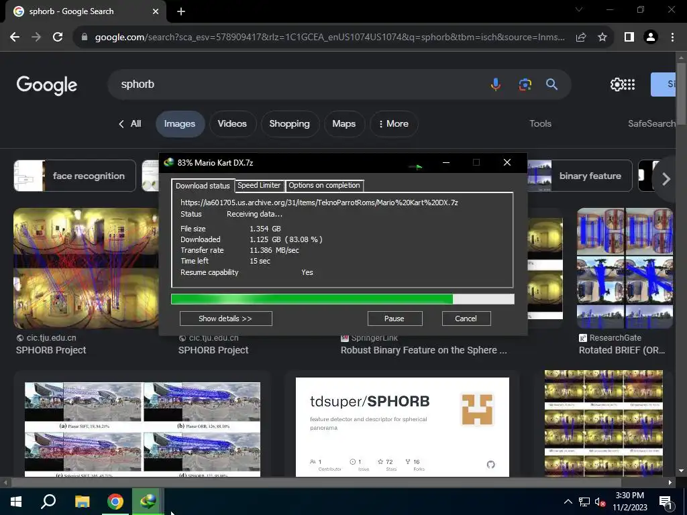Open Chrome three-dot menu
The image size is (687, 515).
click(672, 38)
